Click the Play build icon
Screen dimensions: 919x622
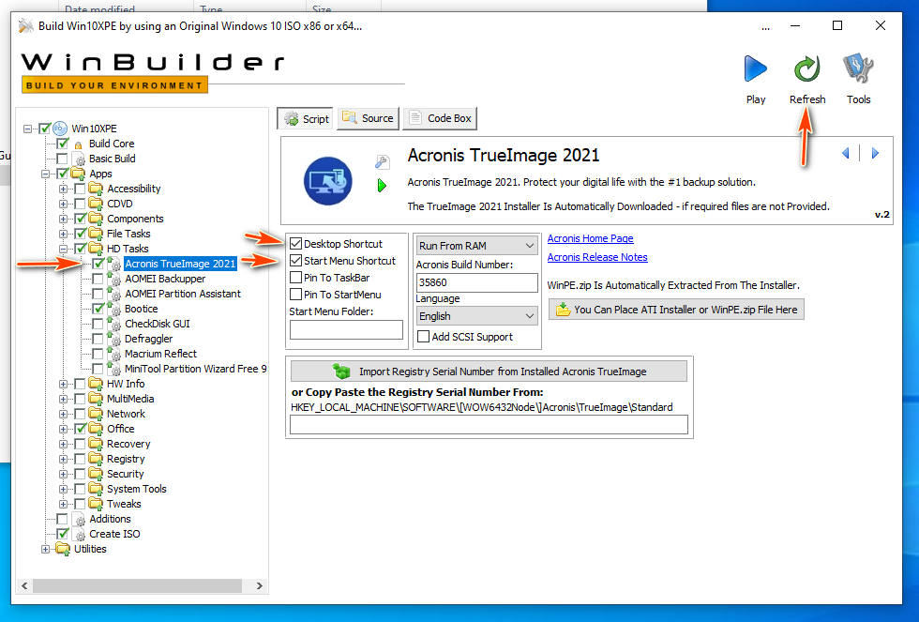(756, 68)
